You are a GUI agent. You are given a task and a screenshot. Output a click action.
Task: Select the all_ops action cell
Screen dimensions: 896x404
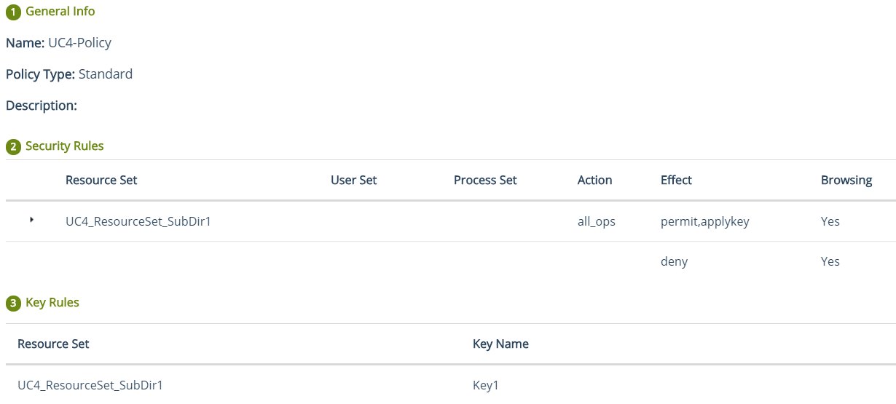(596, 221)
